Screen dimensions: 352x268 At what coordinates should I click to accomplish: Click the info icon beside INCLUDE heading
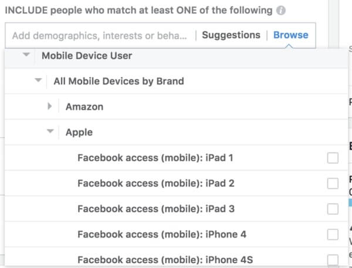tap(280, 11)
